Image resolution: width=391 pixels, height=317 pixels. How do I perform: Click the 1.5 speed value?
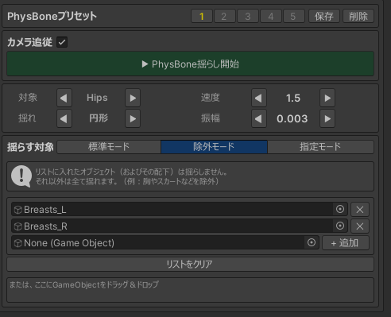point(293,99)
